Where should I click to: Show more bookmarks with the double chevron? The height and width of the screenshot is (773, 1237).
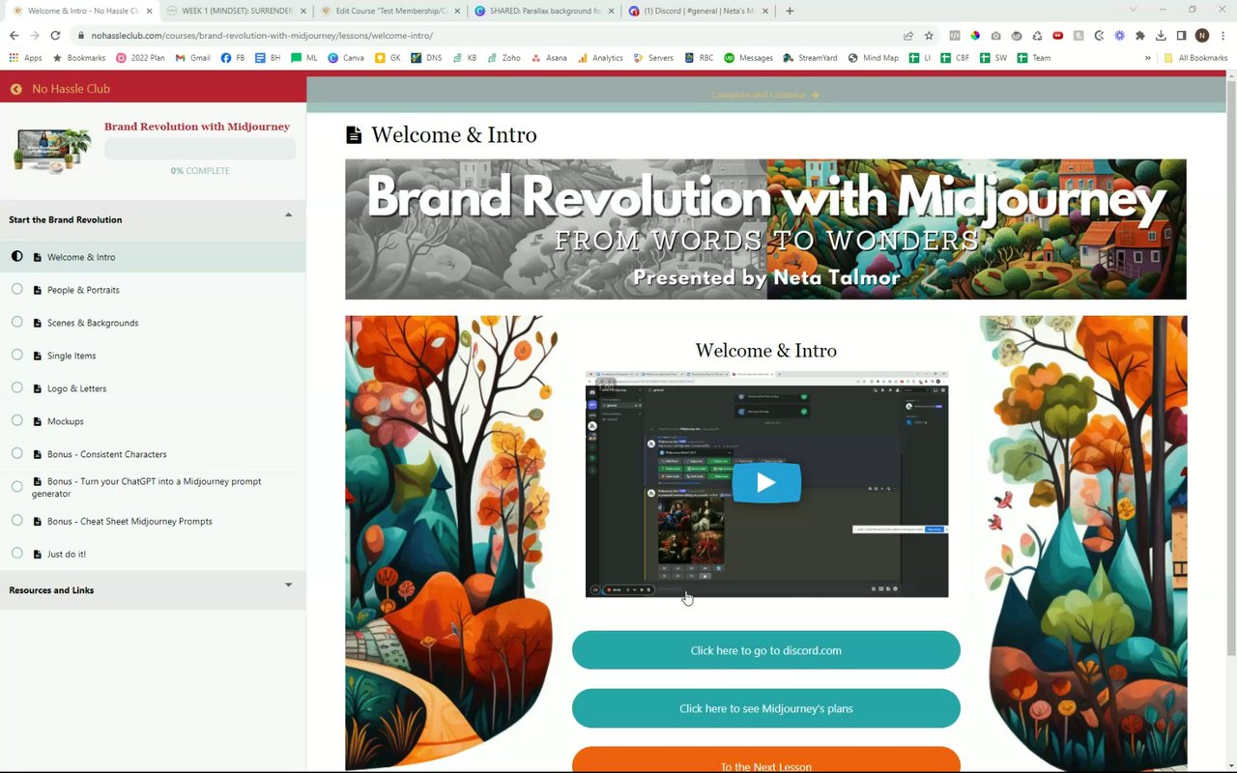1147,58
